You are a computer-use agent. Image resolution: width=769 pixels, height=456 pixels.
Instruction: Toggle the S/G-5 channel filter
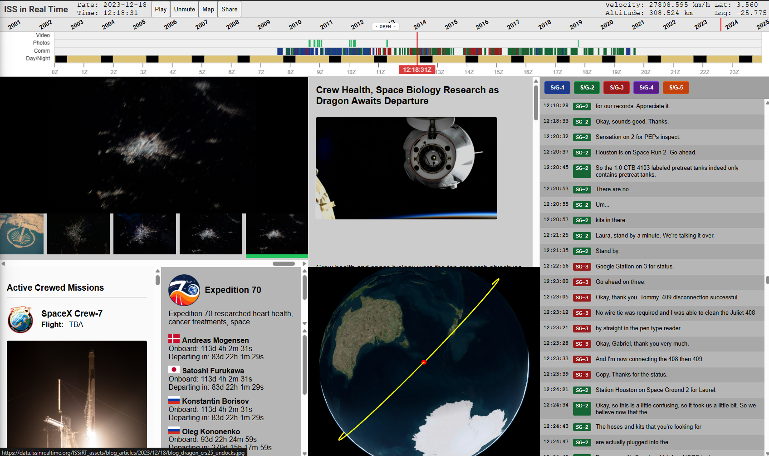pos(676,88)
